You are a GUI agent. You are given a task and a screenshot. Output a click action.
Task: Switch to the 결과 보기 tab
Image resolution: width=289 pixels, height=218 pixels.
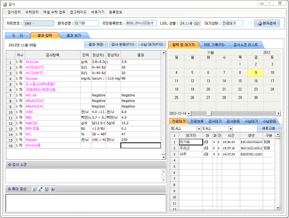[73, 36]
